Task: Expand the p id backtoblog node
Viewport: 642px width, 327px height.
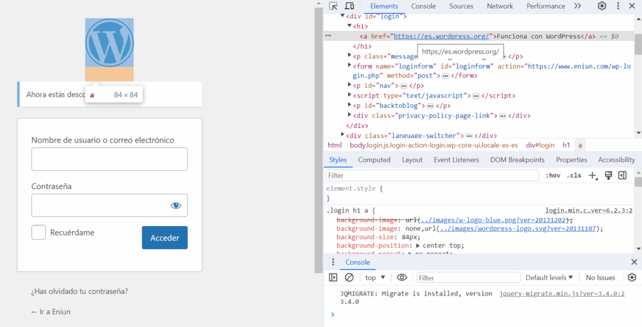Action: pos(350,105)
